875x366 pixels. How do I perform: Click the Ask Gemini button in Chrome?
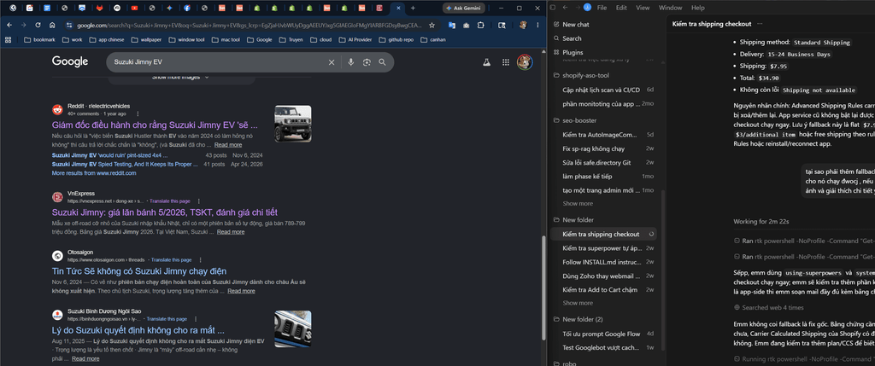pyautogui.click(x=464, y=8)
